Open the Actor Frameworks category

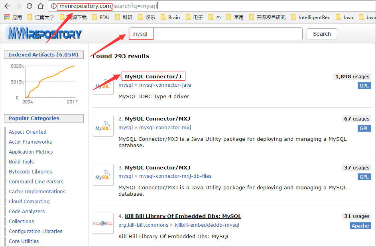point(30,142)
